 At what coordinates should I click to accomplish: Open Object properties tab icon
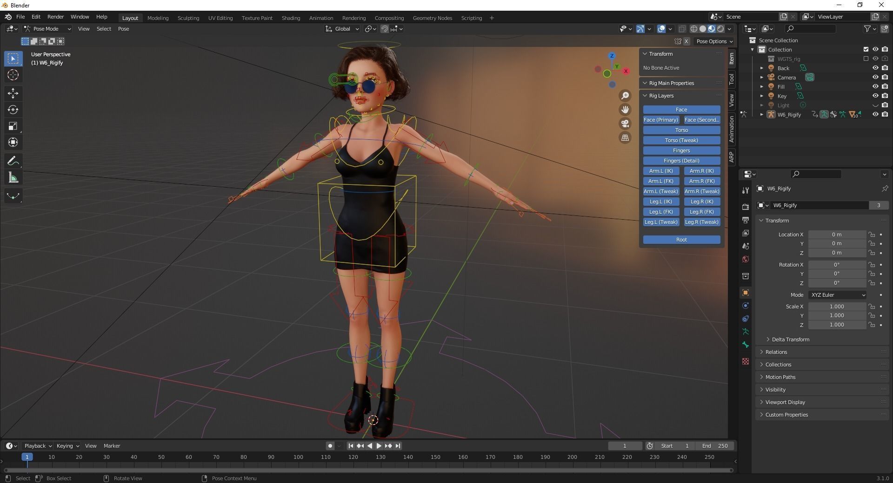pos(746,293)
